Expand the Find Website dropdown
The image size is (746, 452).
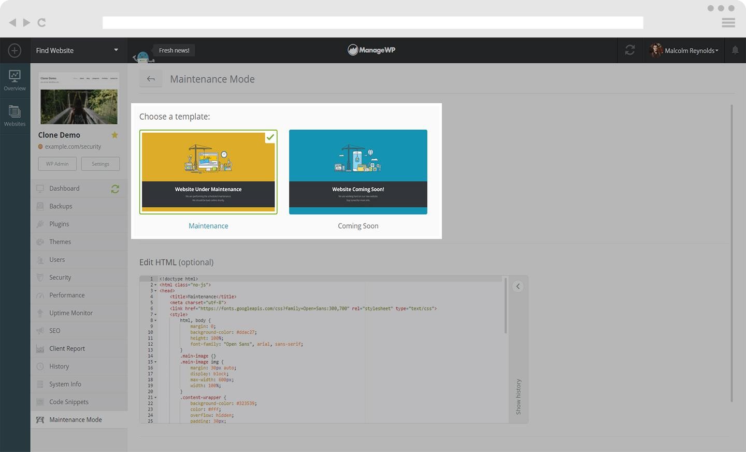pos(78,50)
